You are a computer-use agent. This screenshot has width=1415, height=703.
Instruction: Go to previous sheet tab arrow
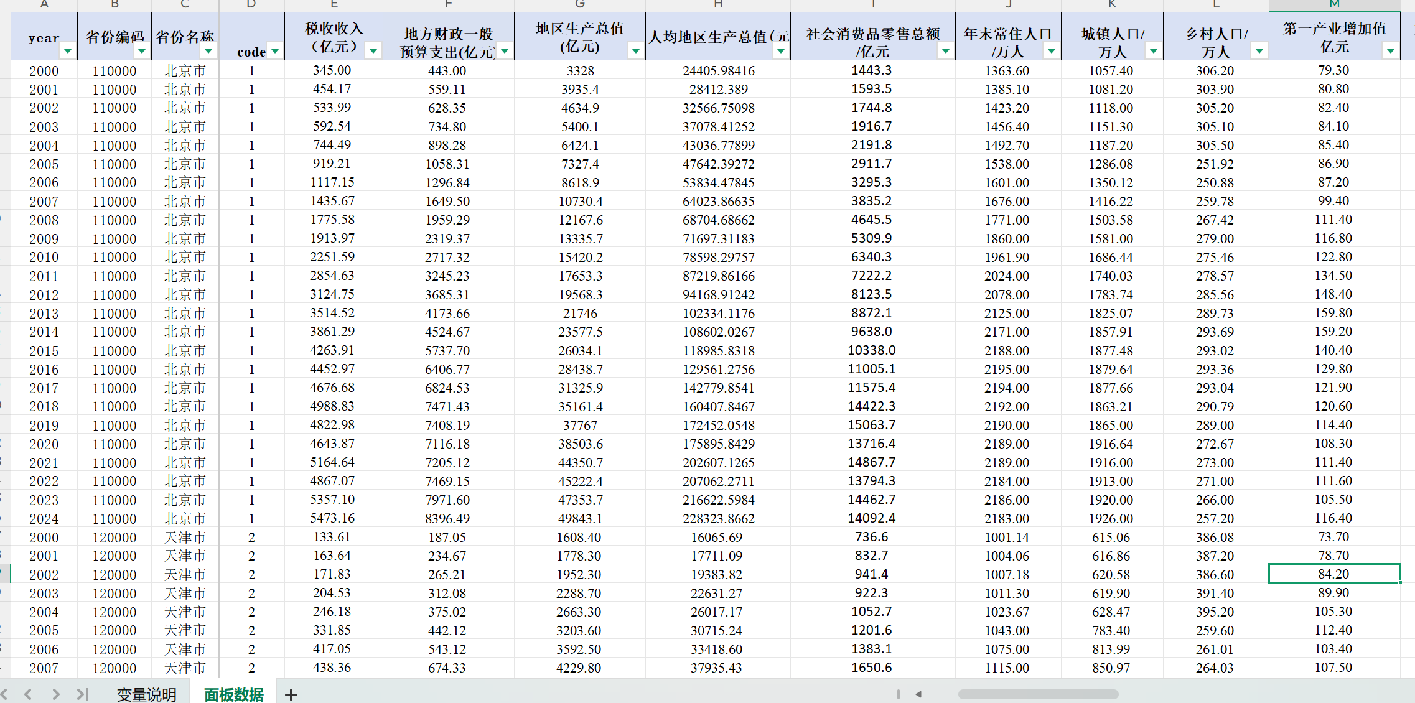click(28, 694)
